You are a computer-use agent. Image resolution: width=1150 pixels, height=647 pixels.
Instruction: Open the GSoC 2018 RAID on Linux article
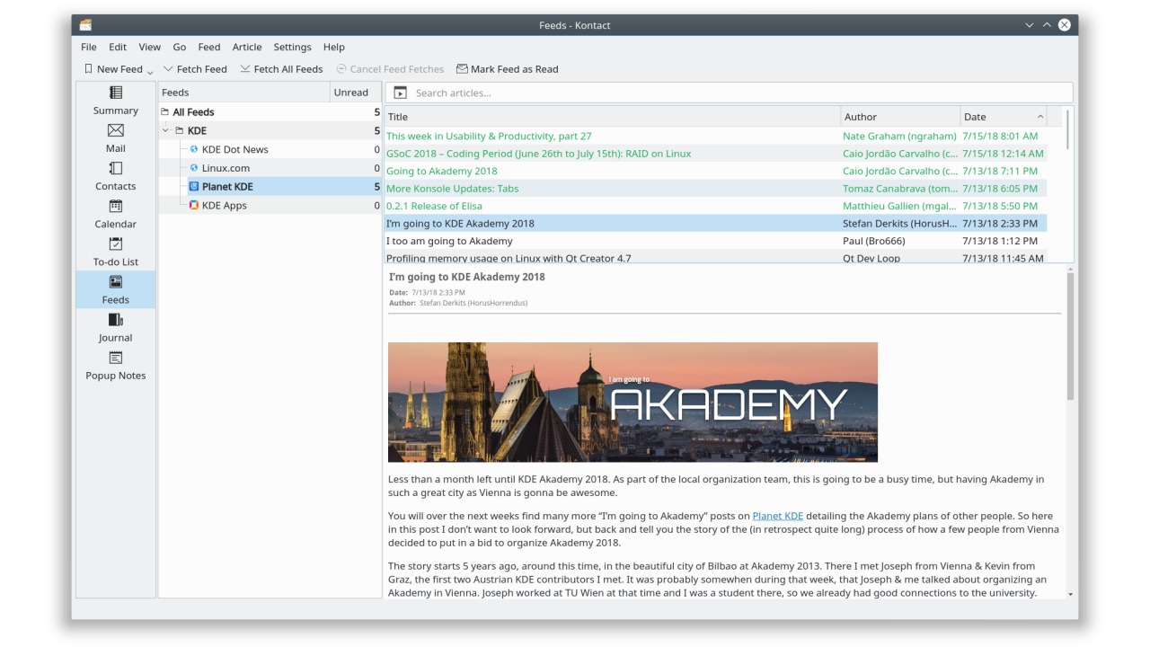pyautogui.click(x=538, y=154)
